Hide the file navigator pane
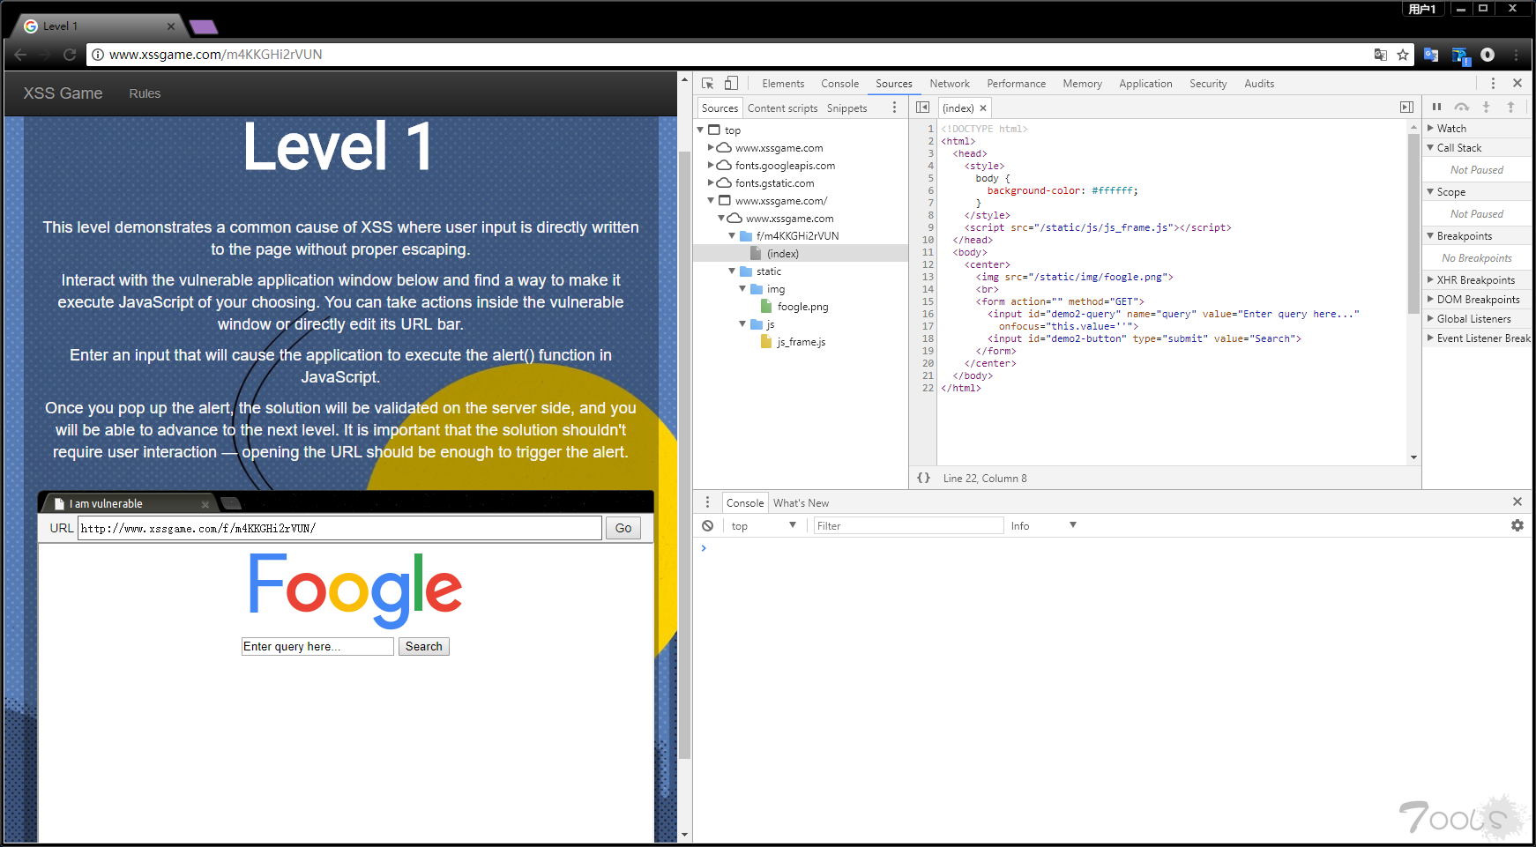Viewport: 1536px width, 847px height. pyautogui.click(x=922, y=108)
